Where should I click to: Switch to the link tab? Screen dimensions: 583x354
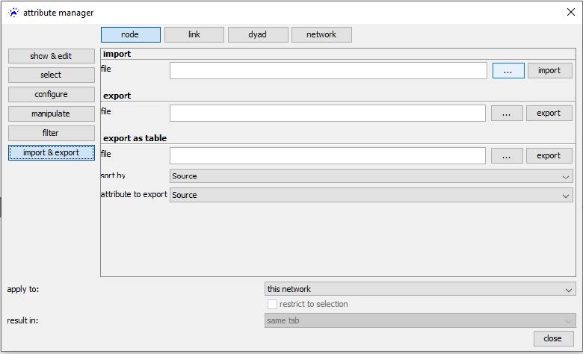pos(194,34)
